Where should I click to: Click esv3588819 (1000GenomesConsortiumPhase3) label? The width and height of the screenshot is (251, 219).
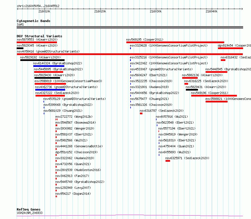pos(68,81)
